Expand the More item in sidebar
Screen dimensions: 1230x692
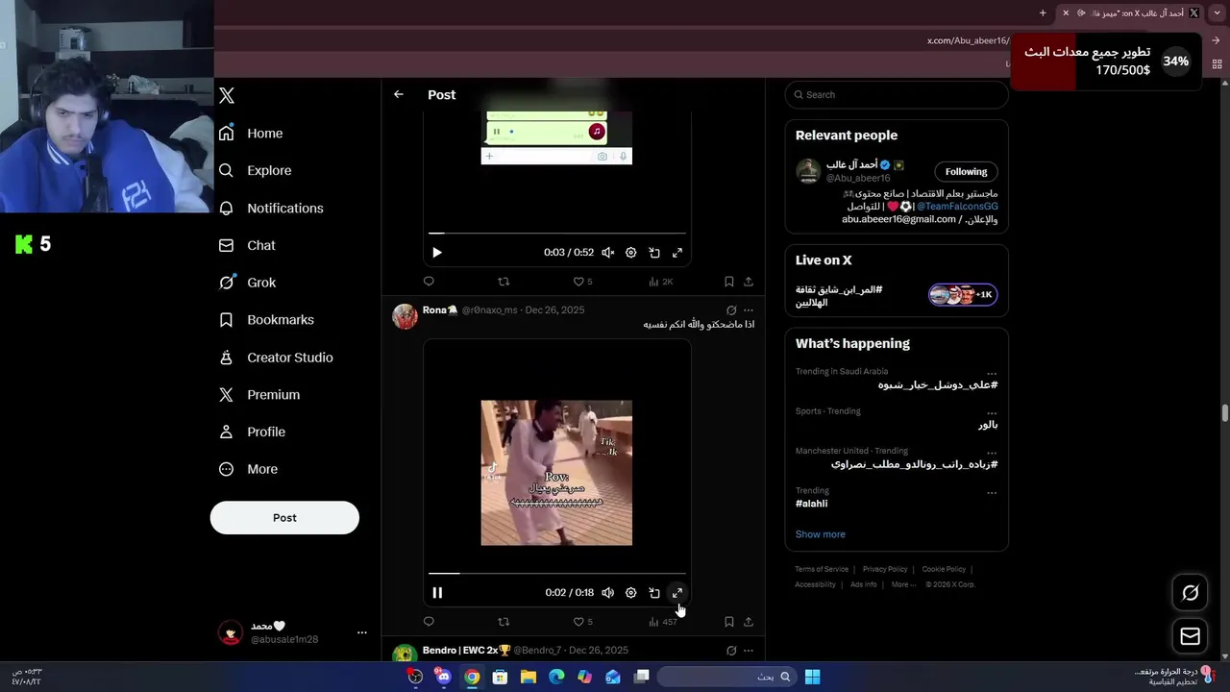pos(249,469)
